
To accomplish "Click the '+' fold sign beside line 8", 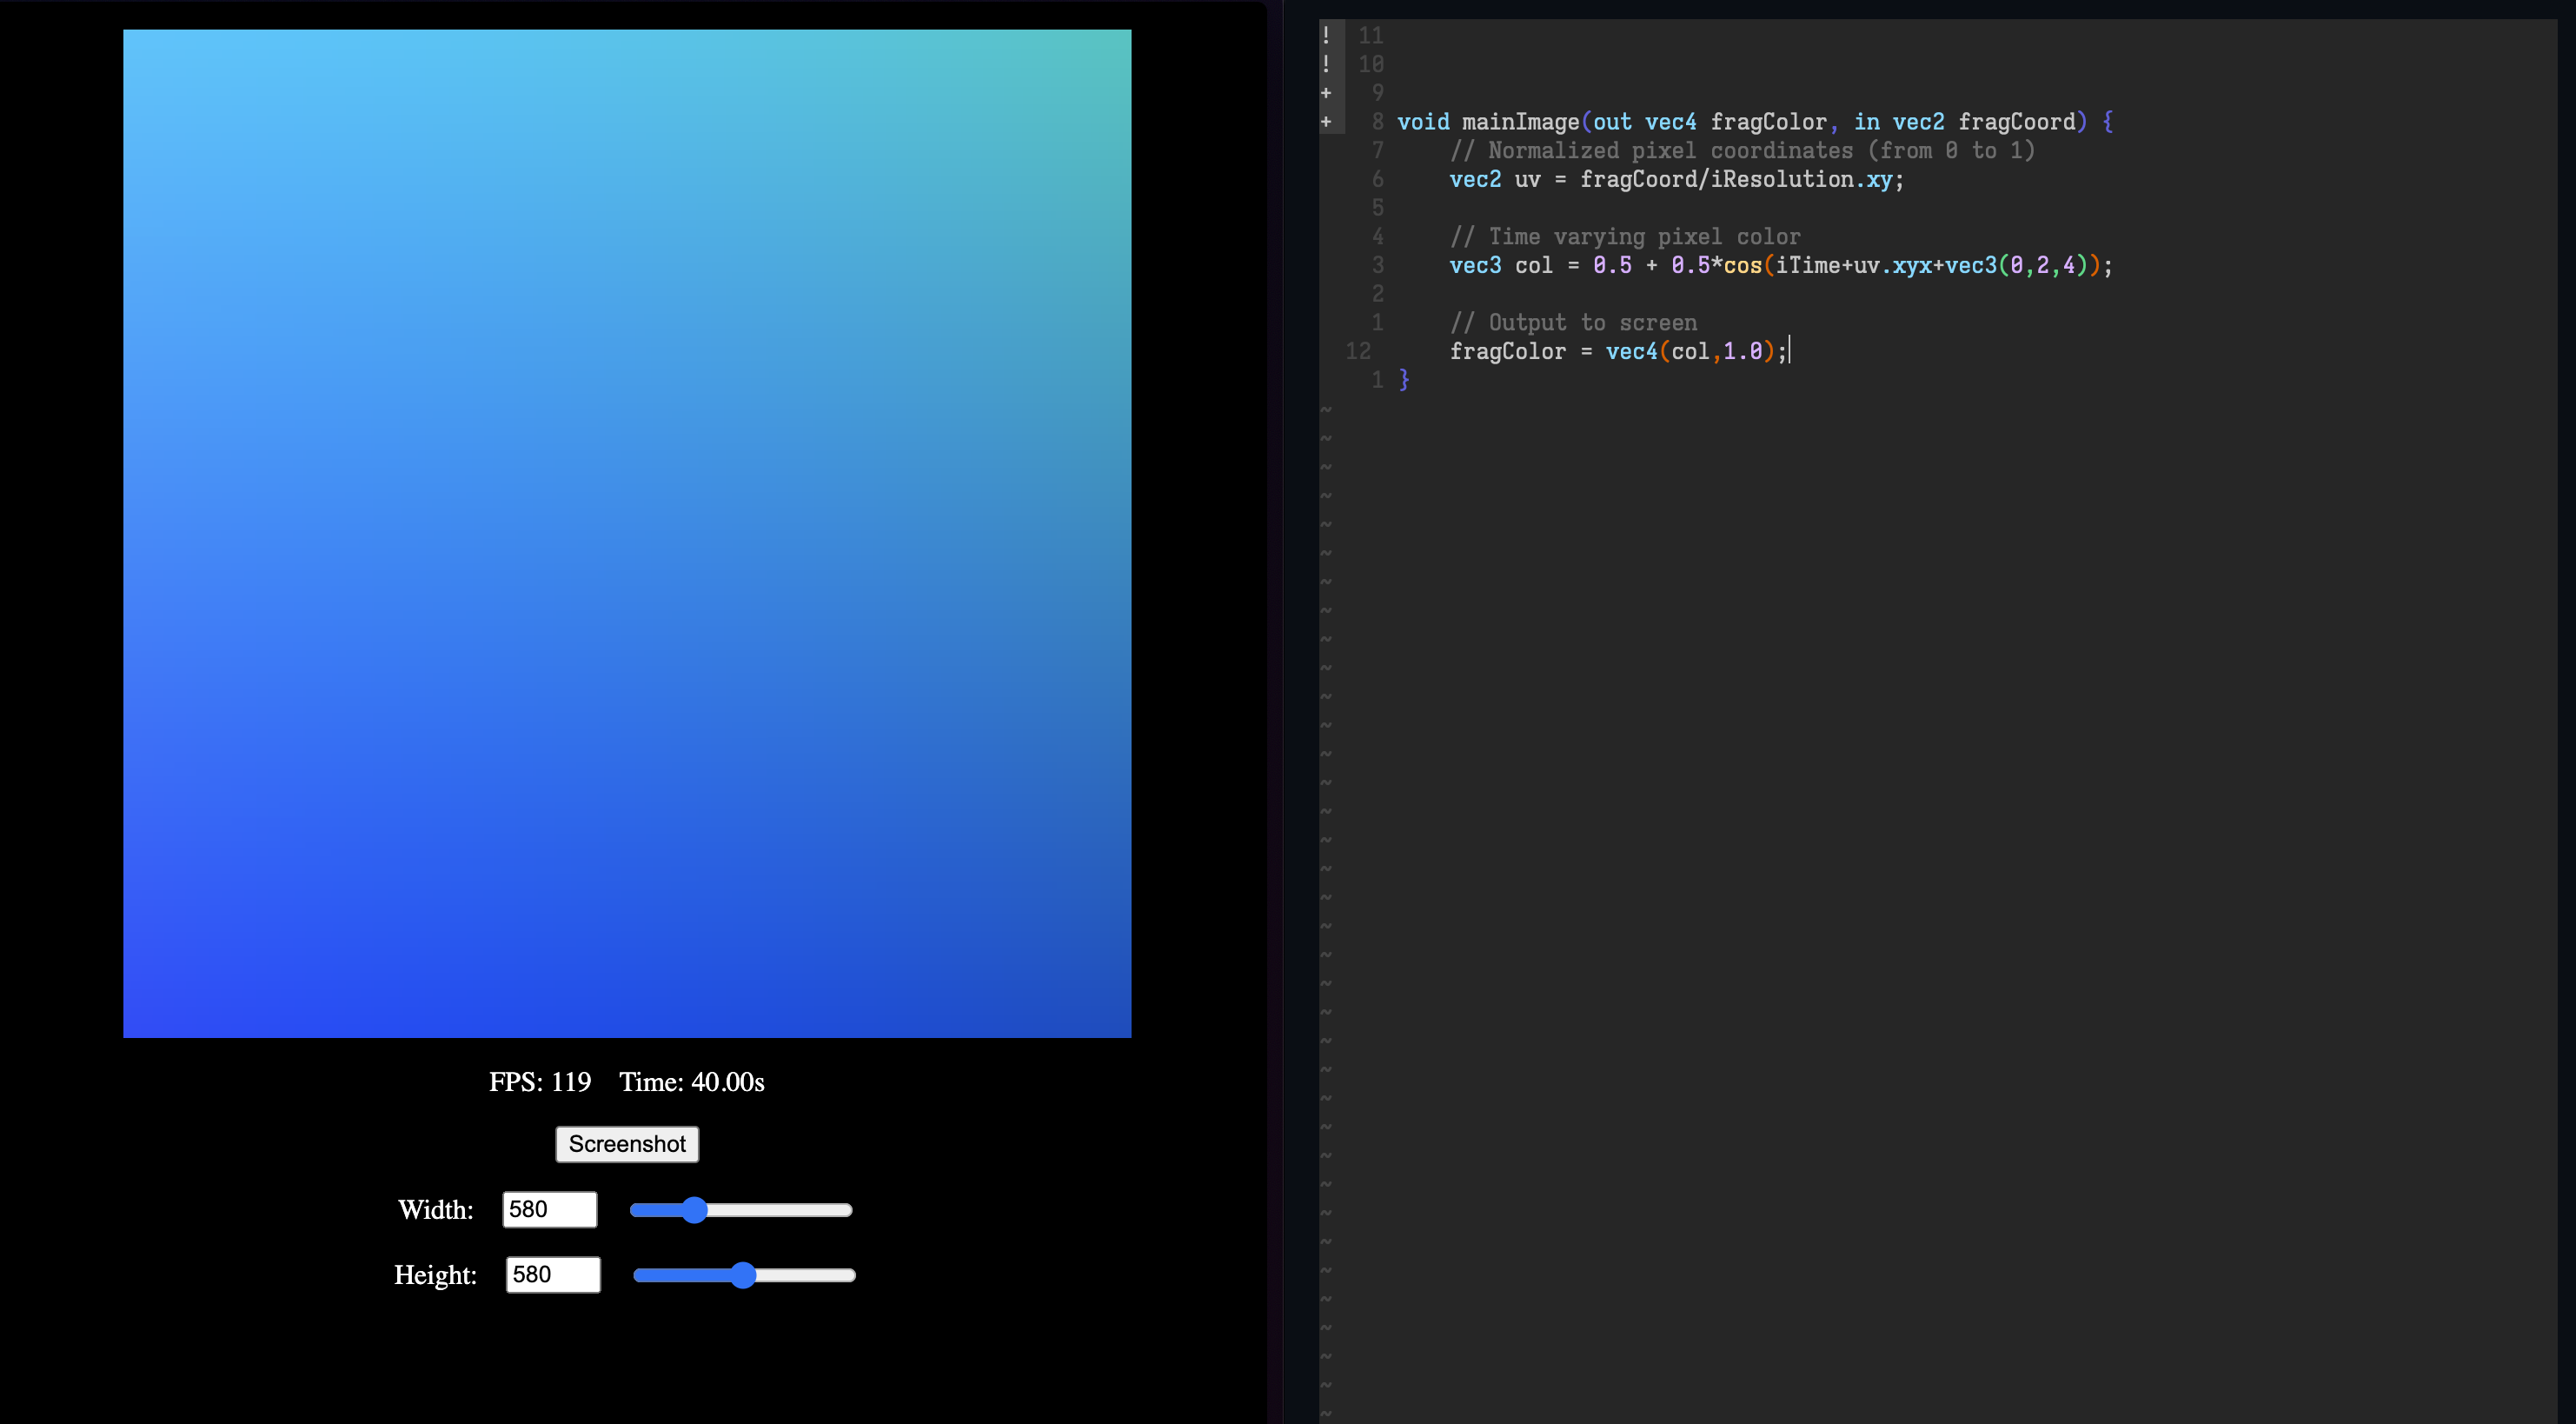I will (1327, 121).
